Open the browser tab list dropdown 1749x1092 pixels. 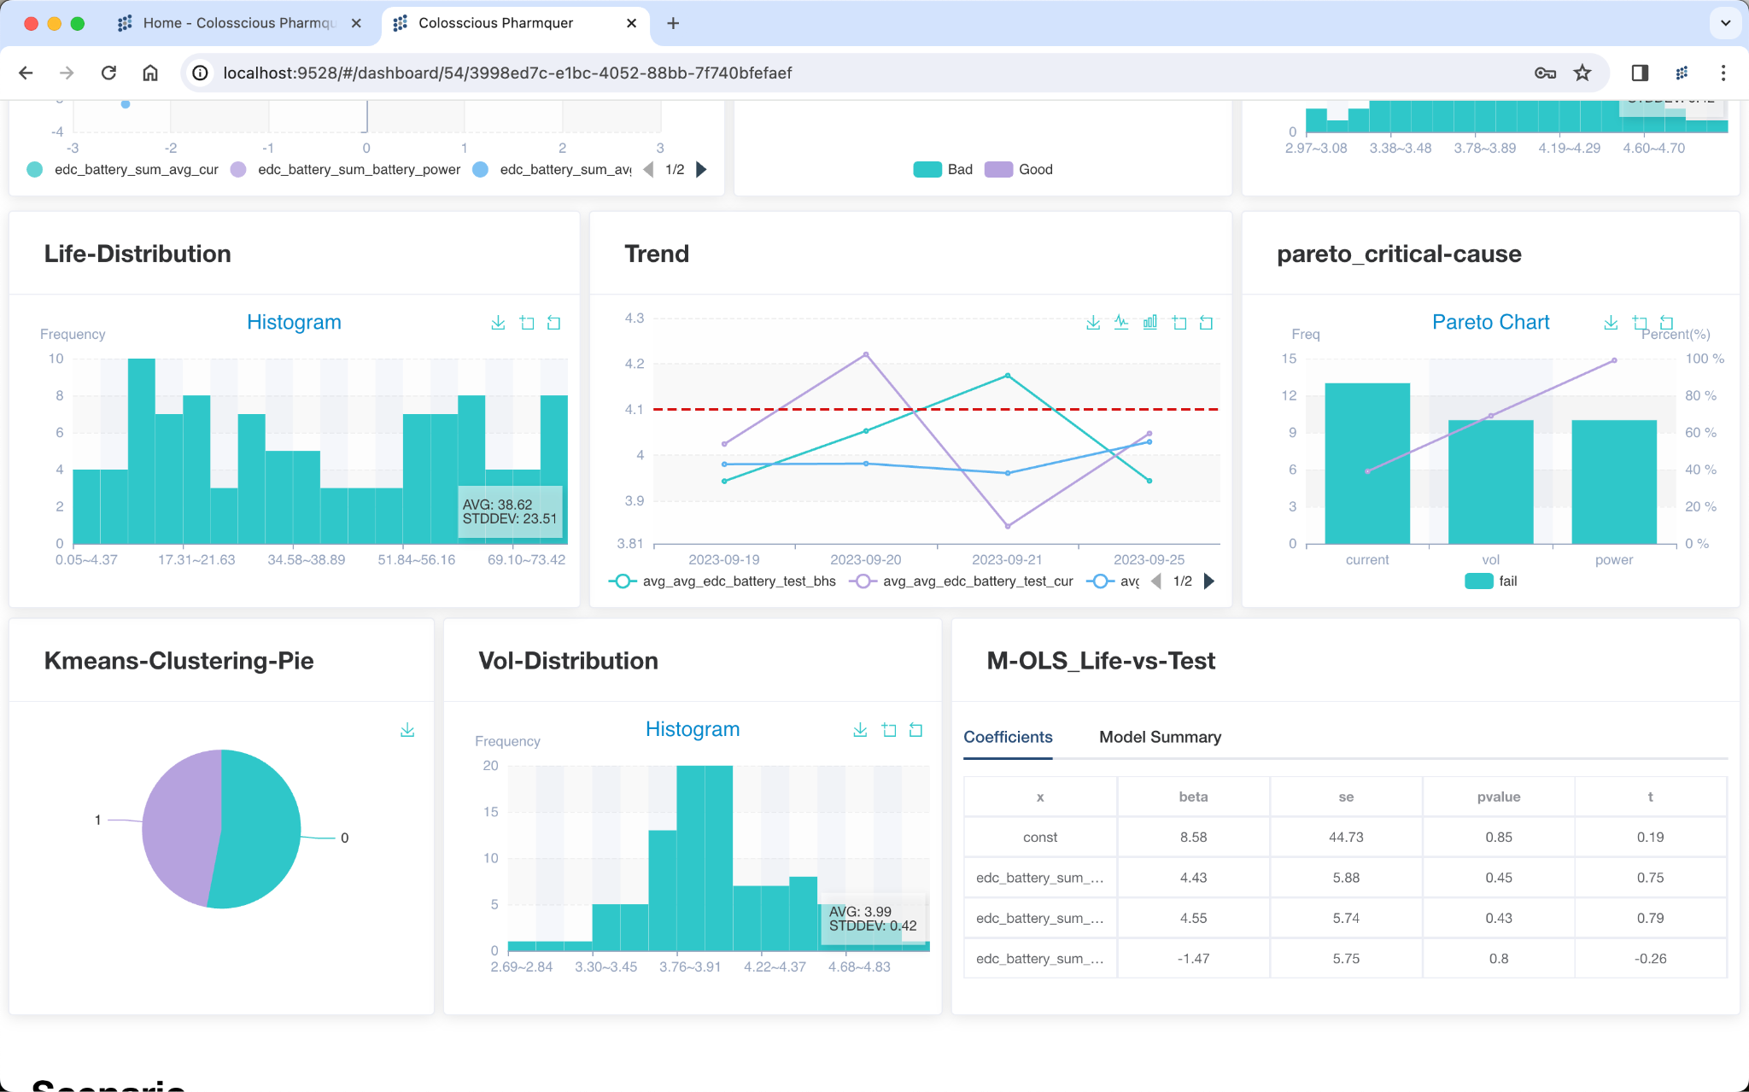tap(1727, 23)
